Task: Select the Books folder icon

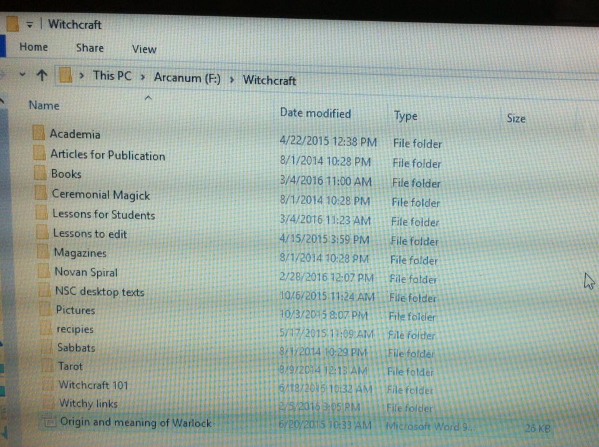Action: click(40, 173)
